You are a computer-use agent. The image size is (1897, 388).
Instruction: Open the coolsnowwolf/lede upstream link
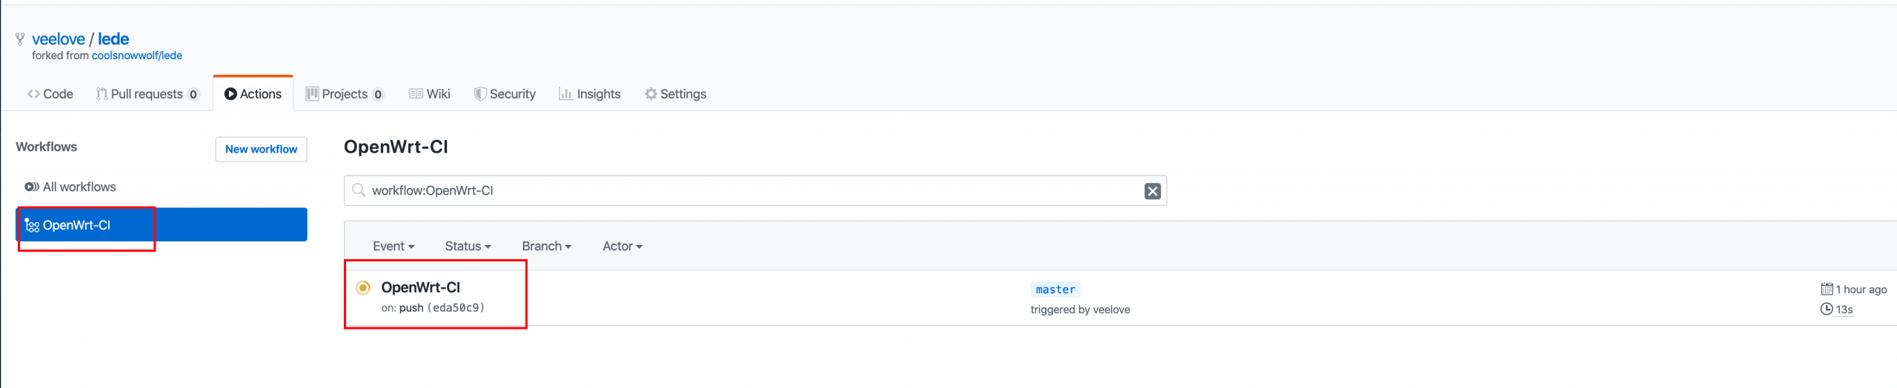pos(137,56)
